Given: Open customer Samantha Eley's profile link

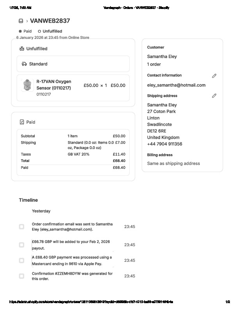Looking at the screenshot, I should (x=162, y=57).
